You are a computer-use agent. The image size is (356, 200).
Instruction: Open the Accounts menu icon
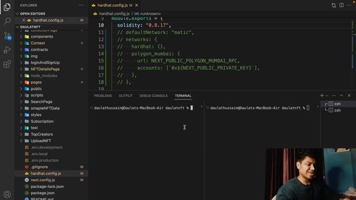pos(7,194)
